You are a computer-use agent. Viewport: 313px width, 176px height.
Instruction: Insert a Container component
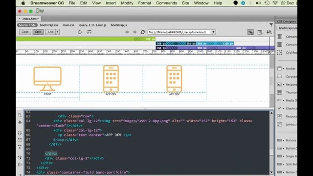(x=287, y=37)
